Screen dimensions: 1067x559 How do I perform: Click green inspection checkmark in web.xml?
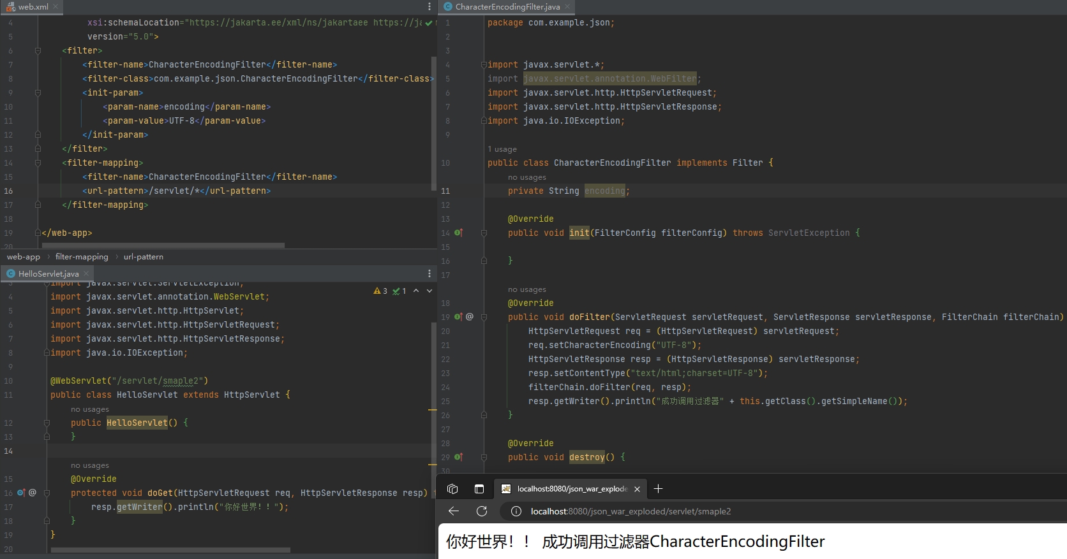point(429,23)
